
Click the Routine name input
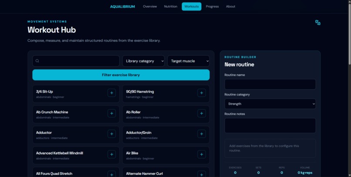(270, 84)
